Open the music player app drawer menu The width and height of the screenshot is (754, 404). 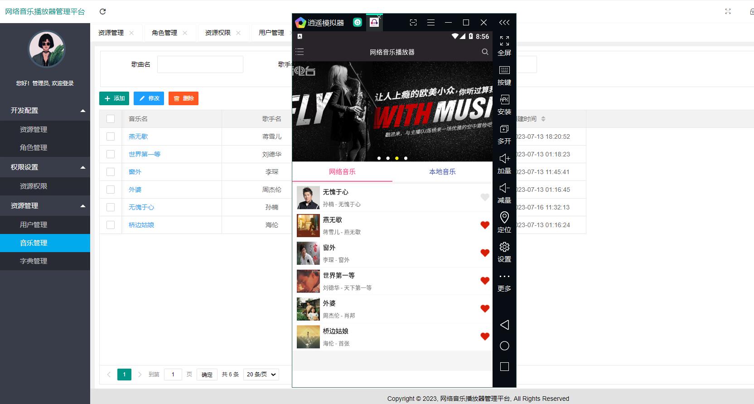300,52
